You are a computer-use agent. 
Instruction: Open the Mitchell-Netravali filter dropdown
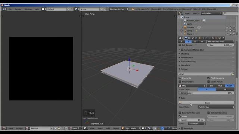(x=221, y=41)
